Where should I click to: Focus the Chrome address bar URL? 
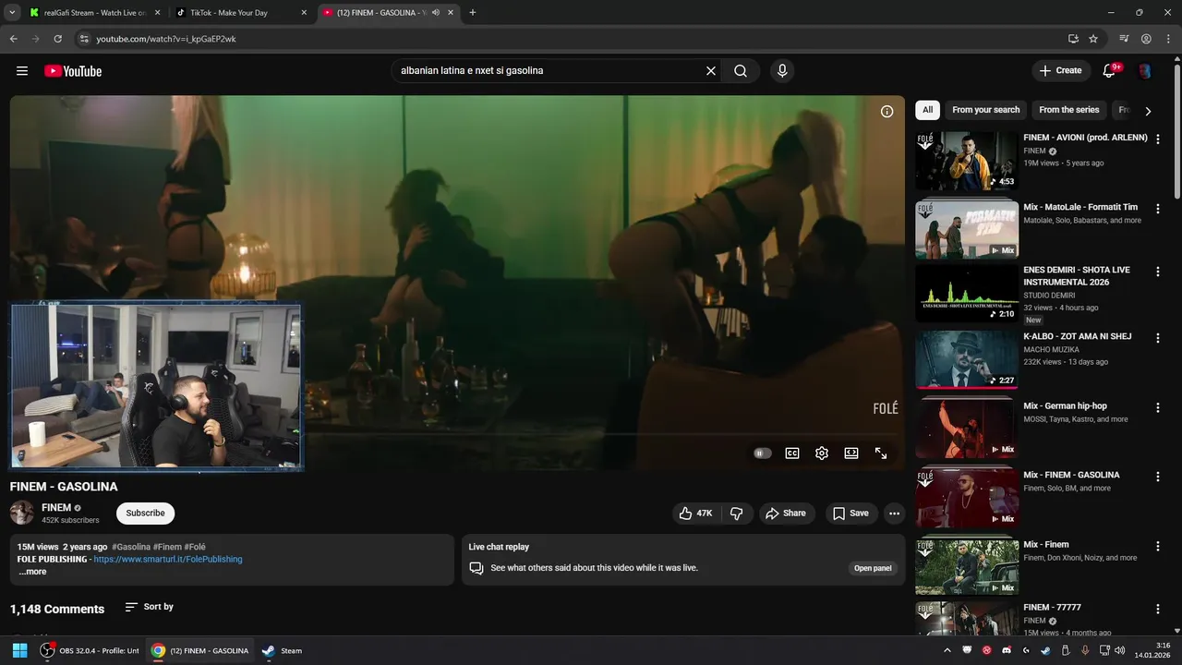click(166, 39)
